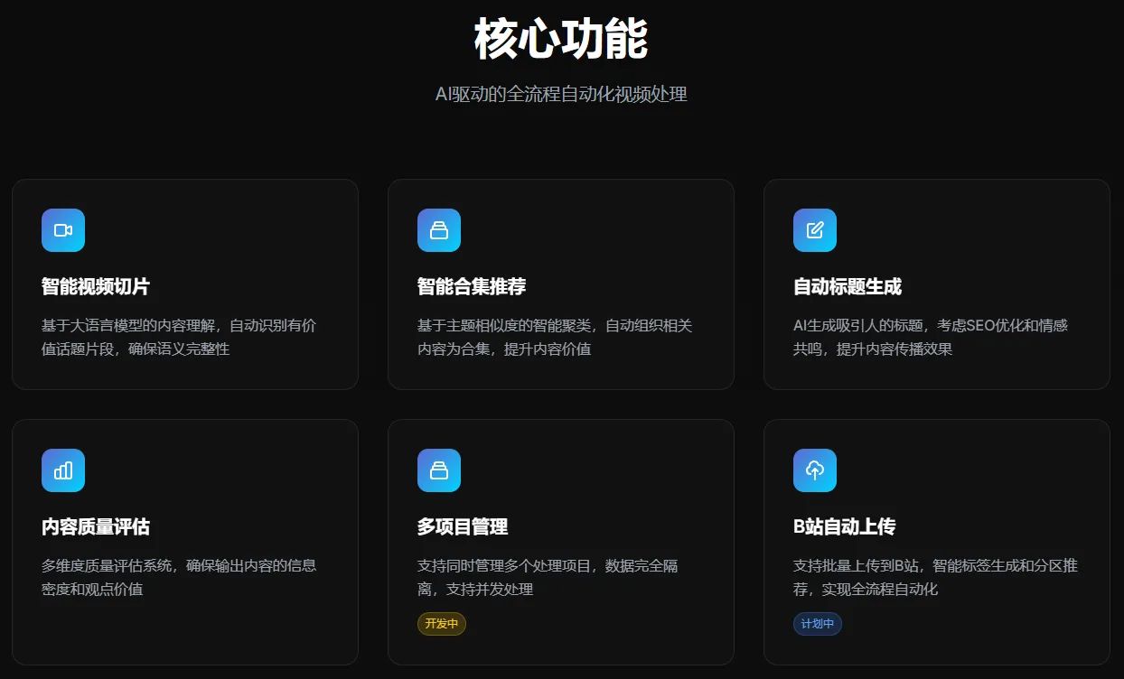The width and height of the screenshot is (1124, 679).
Task: Click the pencil edit icon for 自动标题生成
Action: click(815, 230)
